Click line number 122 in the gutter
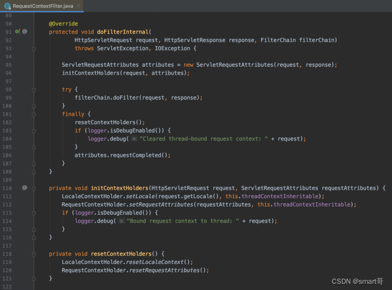This screenshot has width=392, height=290. coord(7,287)
